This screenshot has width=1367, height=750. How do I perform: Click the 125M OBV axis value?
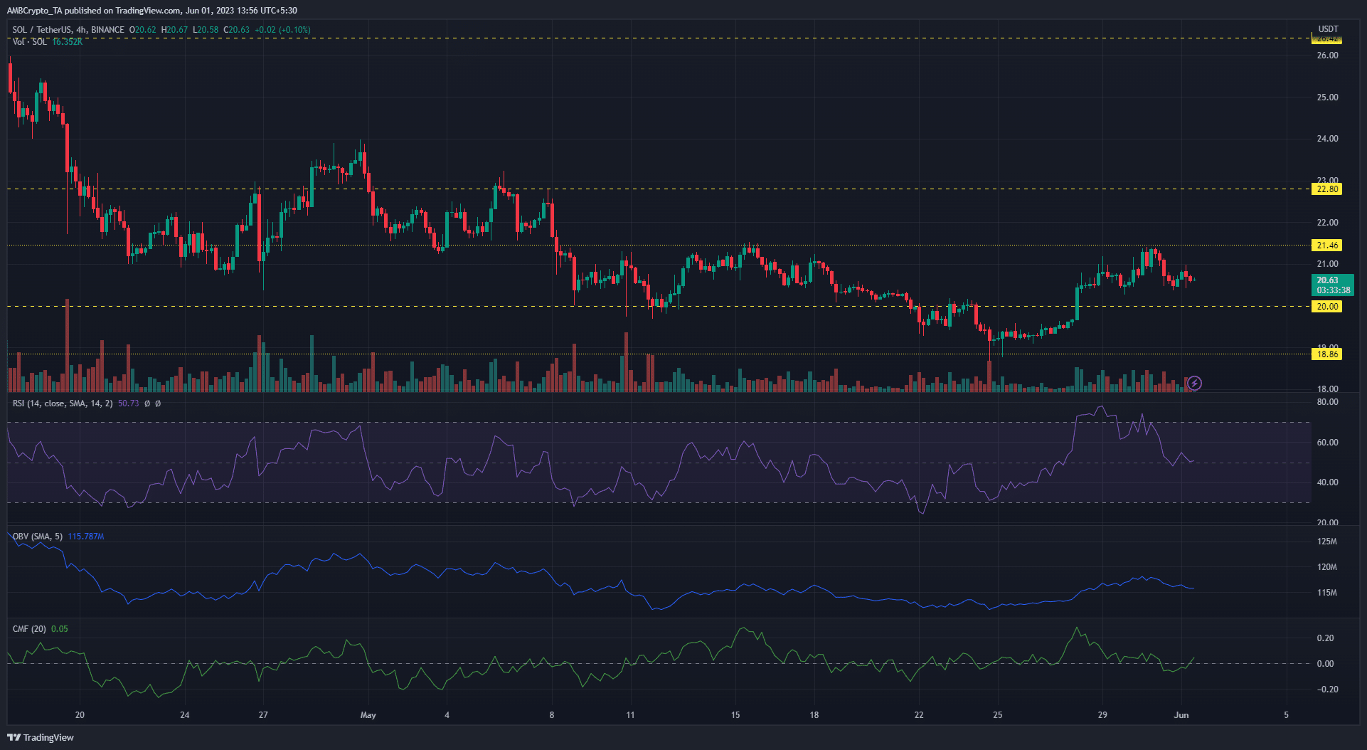(1327, 542)
